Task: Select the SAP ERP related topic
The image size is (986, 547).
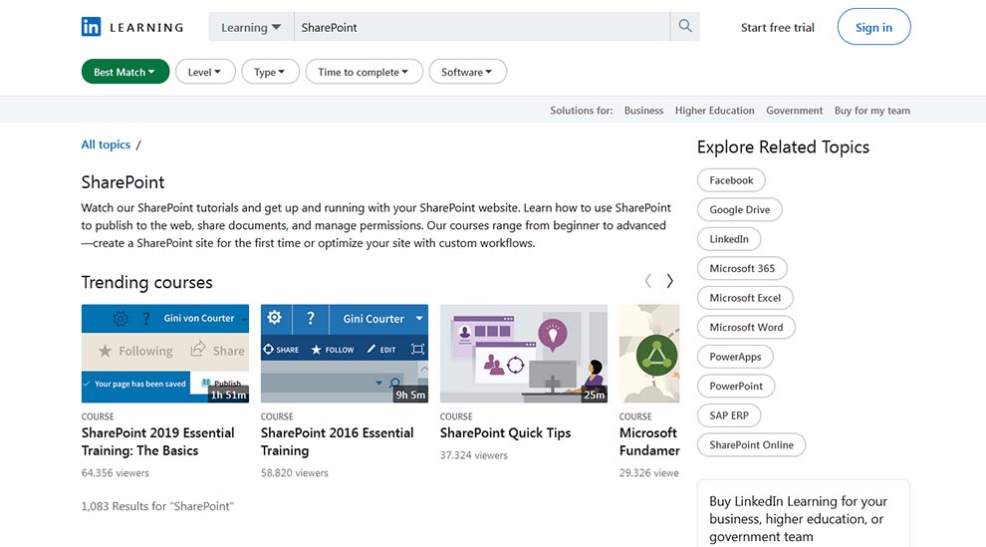Action: 729,415
